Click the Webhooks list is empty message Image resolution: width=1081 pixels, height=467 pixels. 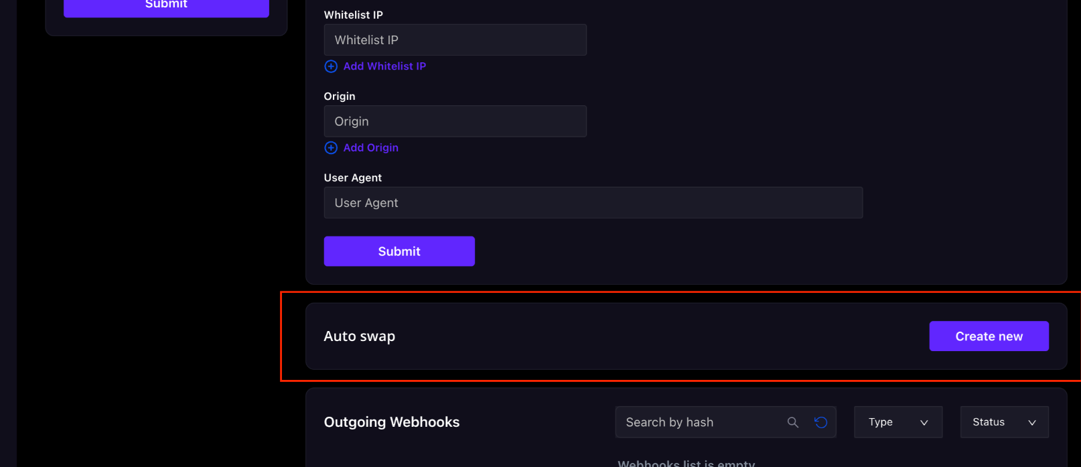(x=686, y=463)
